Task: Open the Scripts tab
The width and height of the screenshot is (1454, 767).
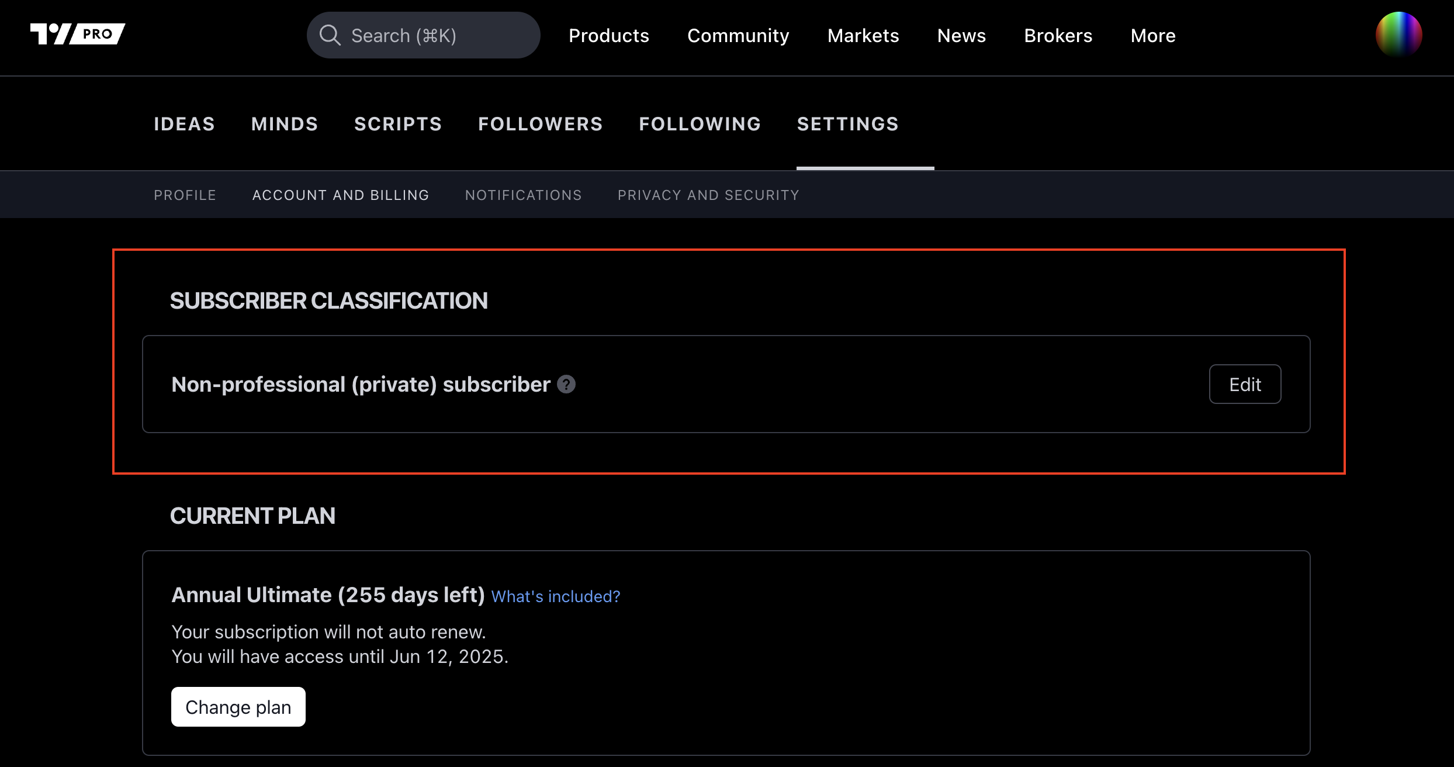Action: 398,124
